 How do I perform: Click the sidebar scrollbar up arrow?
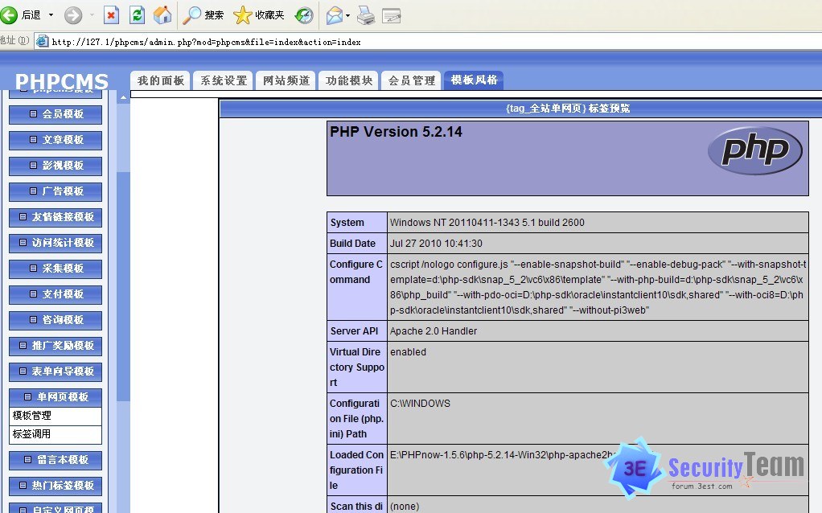123,97
